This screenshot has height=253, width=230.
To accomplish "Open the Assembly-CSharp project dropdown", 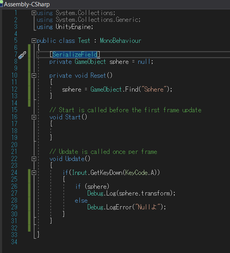I will [27, 4].
